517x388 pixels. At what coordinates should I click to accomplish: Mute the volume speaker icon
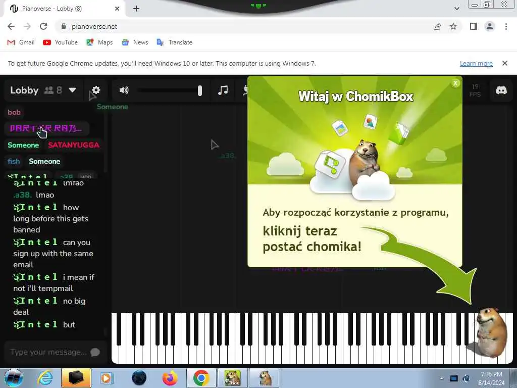[124, 90]
